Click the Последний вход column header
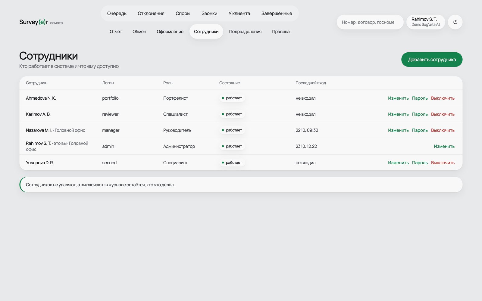Screen dimensions: 482x301 pos(311,83)
